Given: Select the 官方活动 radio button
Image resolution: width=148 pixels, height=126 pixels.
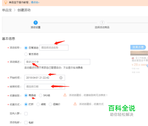Looking at the screenshot, I should pos(26,54).
